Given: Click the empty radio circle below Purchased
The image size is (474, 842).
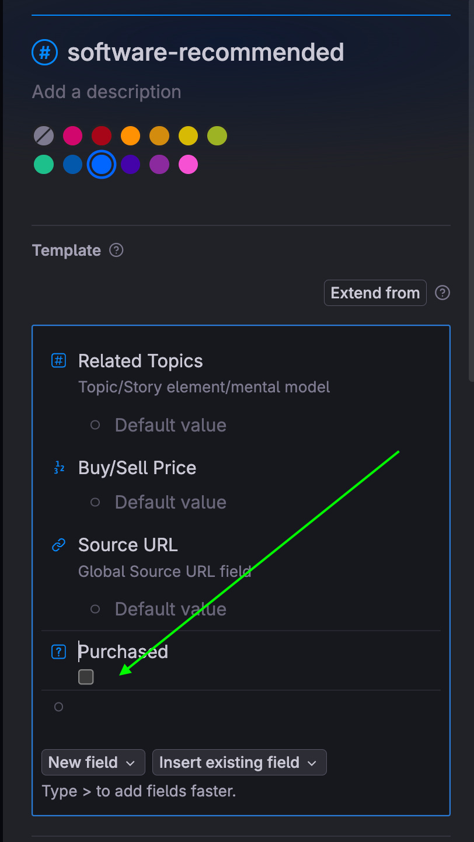Looking at the screenshot, I should (x=58, y=707).
